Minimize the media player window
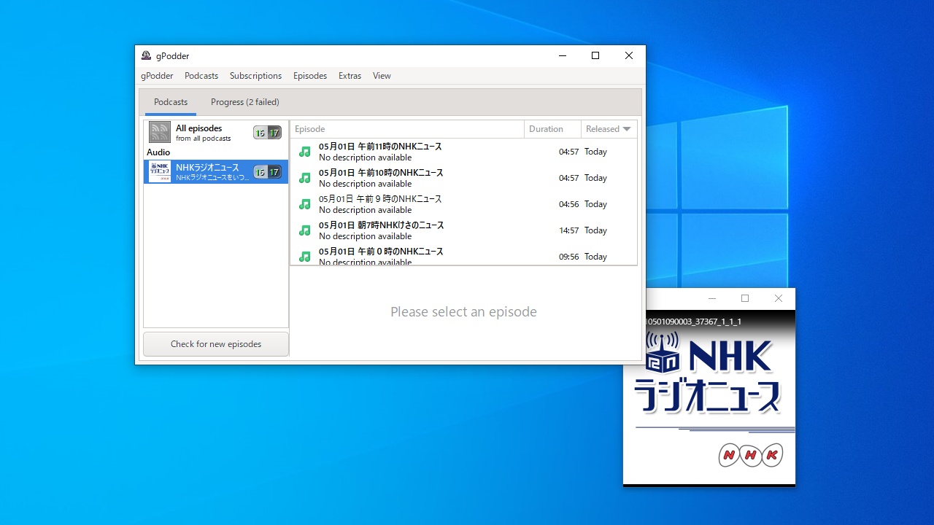 pos(712,298)
